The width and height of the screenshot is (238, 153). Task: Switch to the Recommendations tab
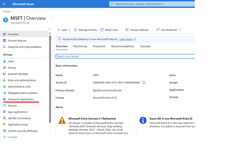[x=123, y=46]
